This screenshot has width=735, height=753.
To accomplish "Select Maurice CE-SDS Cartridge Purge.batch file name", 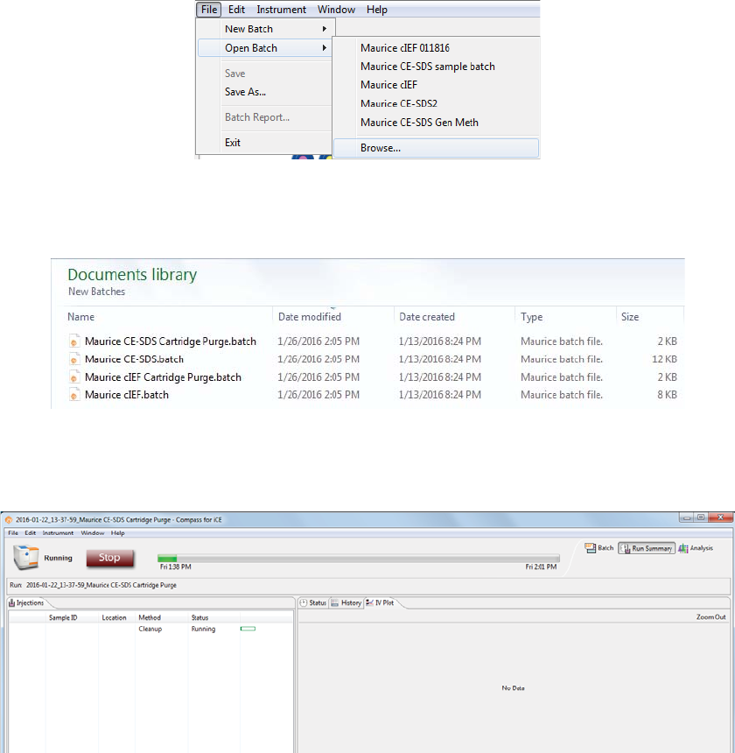I will (x=171, y=341).
